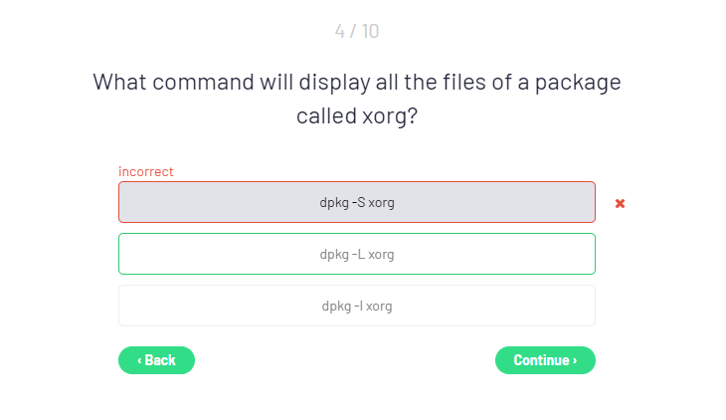Click the red 'incorrect' label

(146, 171)
